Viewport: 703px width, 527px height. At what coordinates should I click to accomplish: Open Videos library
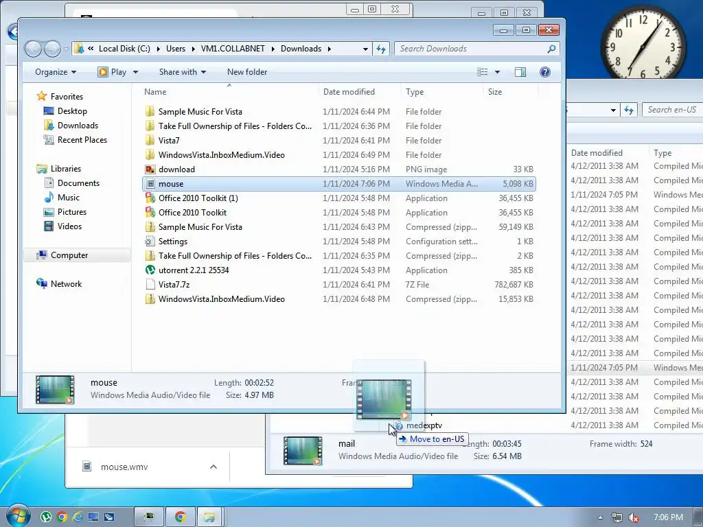point(69,226)
